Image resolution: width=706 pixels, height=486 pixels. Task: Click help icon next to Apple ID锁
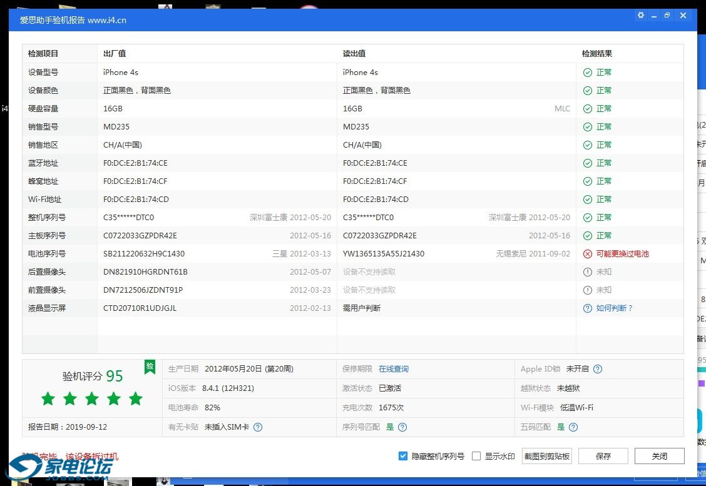click(x=598, y=369)
